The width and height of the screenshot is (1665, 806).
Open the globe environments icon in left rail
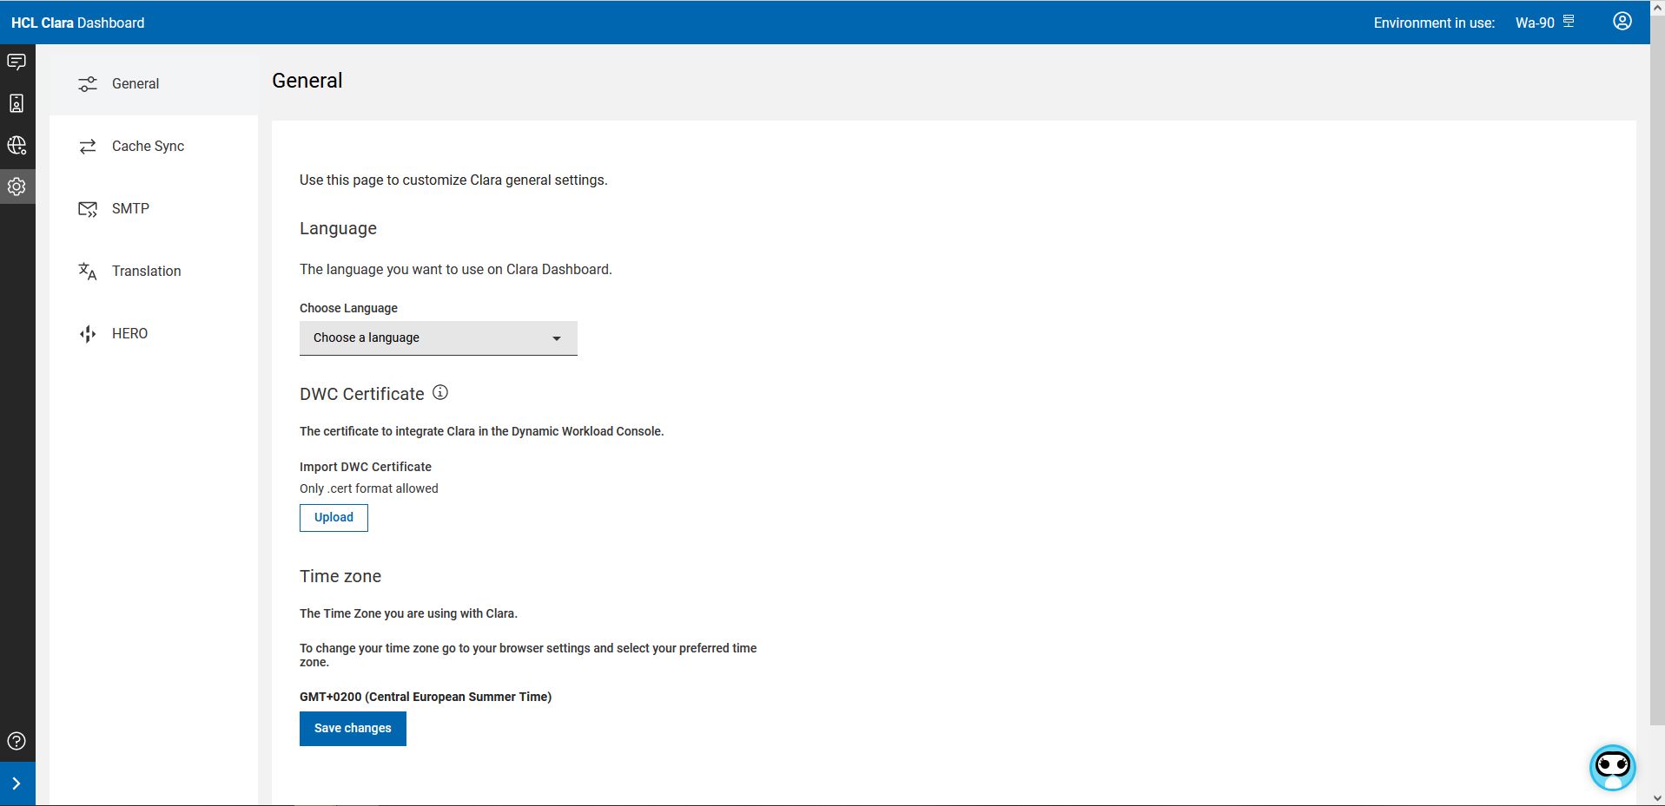pyautogui.click(x=17, y=145)
